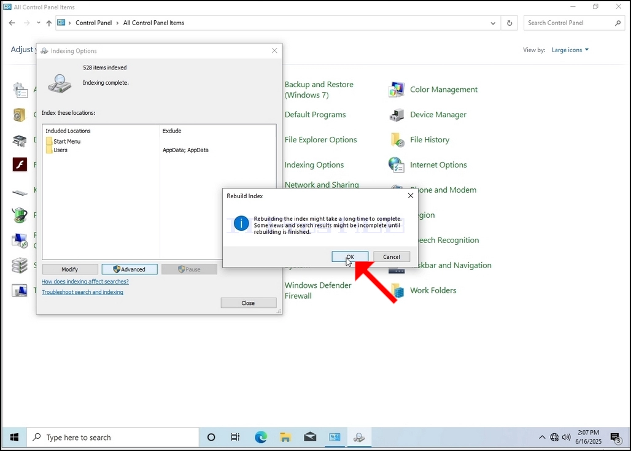Open Taskbar and Navigation
Image resolution: width=631 pixels, height=451 pixels.
point(454,265)
